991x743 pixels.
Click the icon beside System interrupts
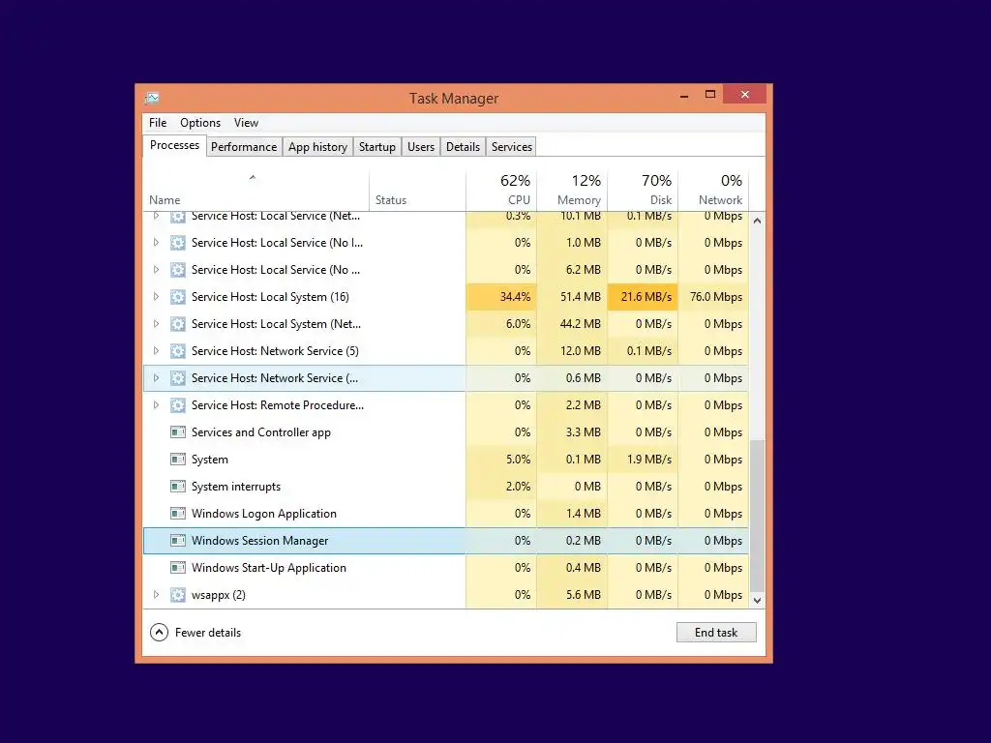(178, 487)
